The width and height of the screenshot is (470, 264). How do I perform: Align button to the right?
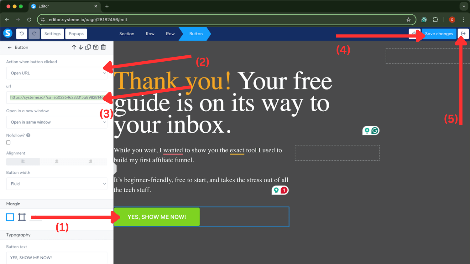pyautogui.click(x=90, y=162)
